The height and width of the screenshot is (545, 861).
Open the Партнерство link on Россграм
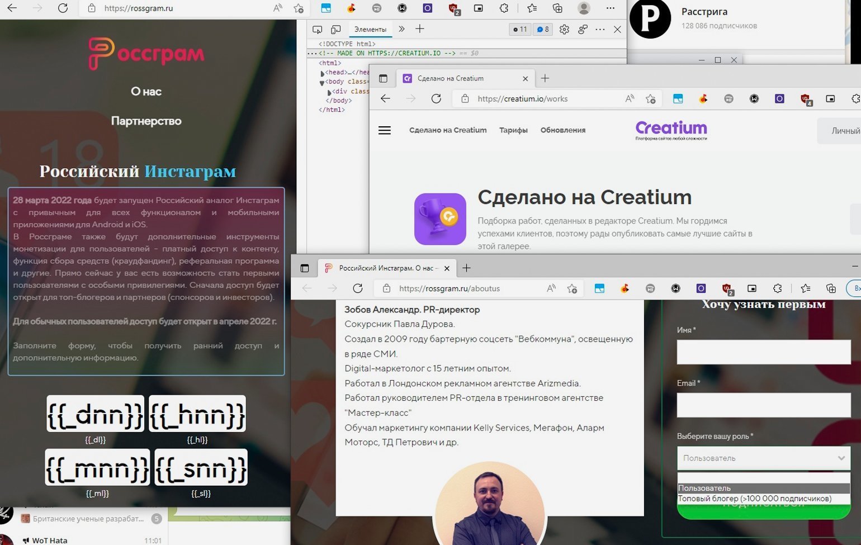tap(146, 121)
